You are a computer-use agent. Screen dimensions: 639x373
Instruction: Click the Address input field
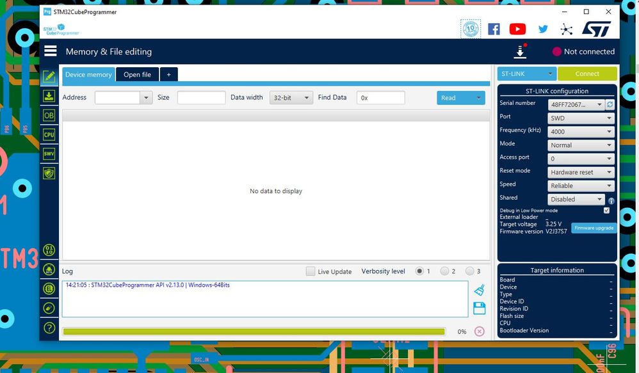coord(117,98)
